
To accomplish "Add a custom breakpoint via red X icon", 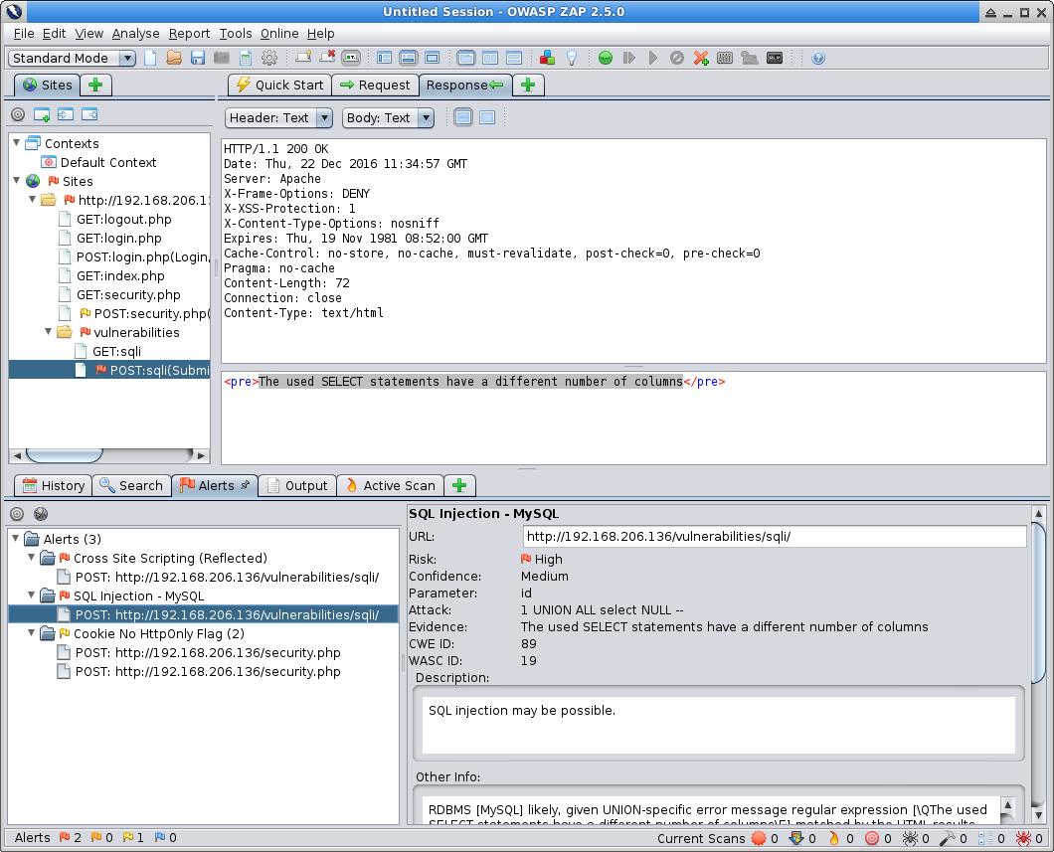I will 701,58.
